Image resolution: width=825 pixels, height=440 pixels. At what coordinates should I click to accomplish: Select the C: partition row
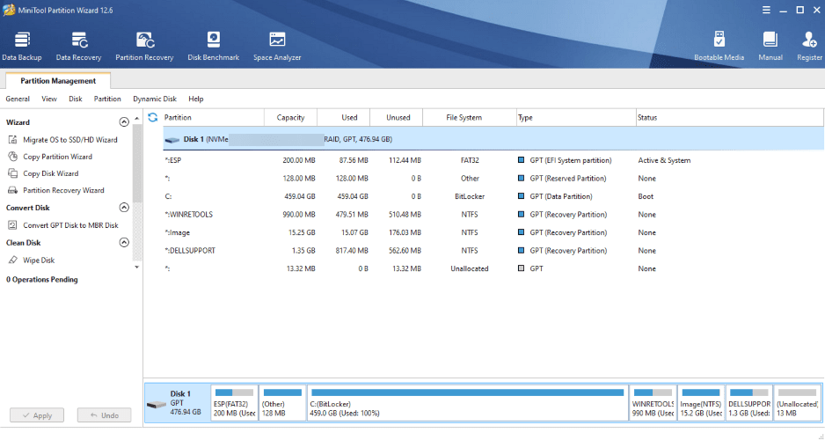(x=493, y=196)
